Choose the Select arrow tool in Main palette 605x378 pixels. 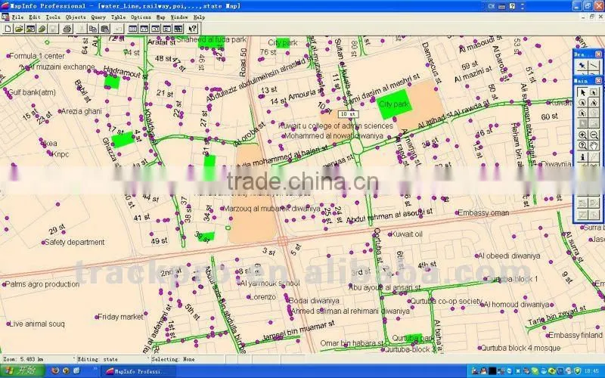point(582,91)
